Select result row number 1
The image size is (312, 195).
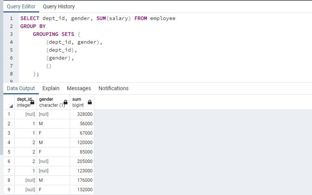pos(9,114)
